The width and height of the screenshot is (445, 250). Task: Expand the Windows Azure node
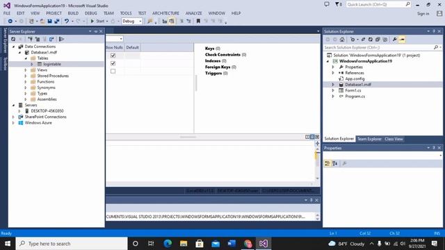pyautogui.click(x=13, y=123)
